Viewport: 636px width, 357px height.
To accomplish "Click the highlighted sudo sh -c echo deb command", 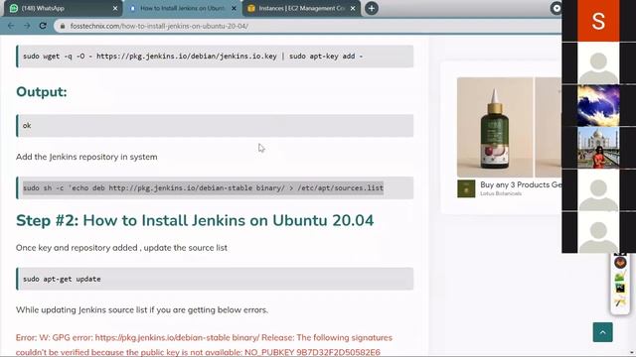I will 203,187.
